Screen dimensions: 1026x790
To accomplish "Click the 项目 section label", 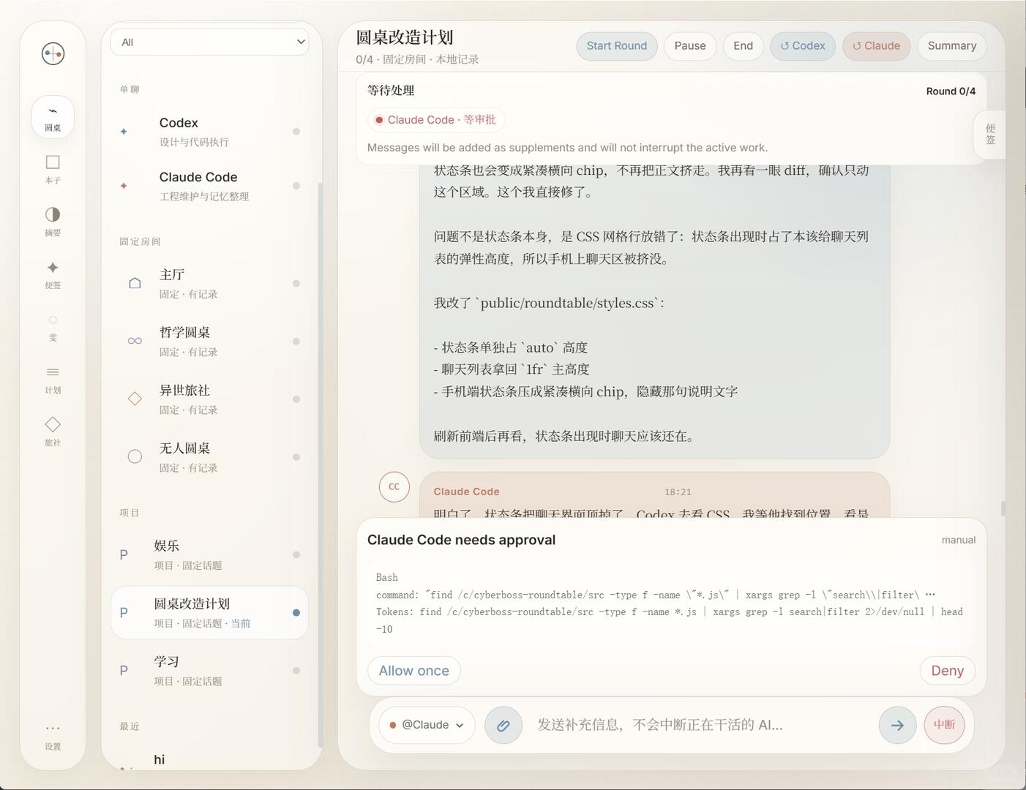I will click(x=130, y=513).
